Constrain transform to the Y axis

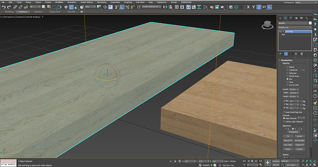(253, 7)
